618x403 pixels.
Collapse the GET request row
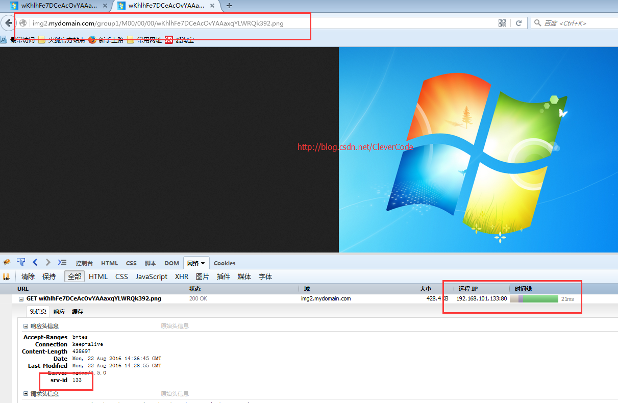tap(21, 299)
